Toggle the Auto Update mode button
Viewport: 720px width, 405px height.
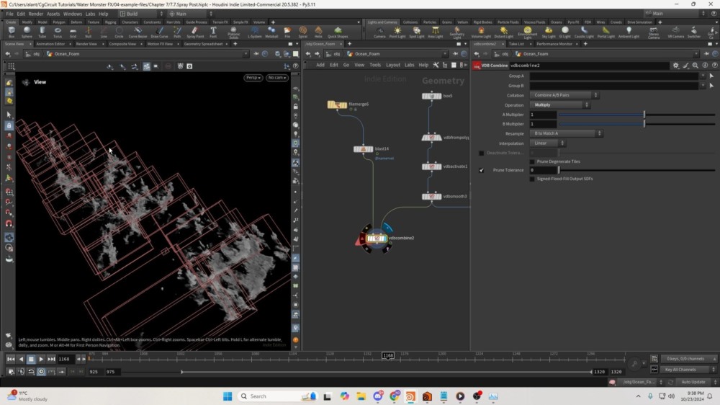click(693, 382)
